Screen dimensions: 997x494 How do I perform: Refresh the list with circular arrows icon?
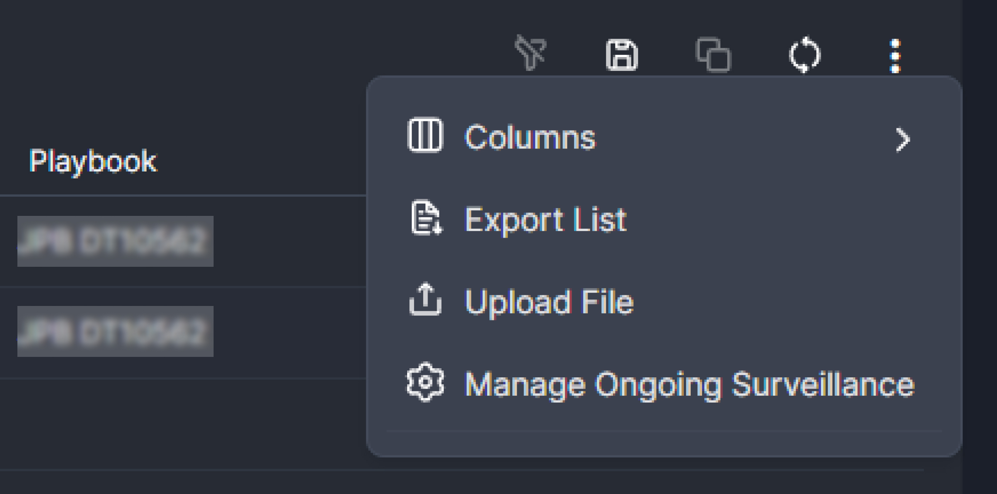805,55
